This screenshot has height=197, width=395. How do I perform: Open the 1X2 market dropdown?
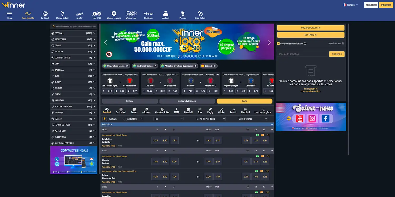coord(168,119)
